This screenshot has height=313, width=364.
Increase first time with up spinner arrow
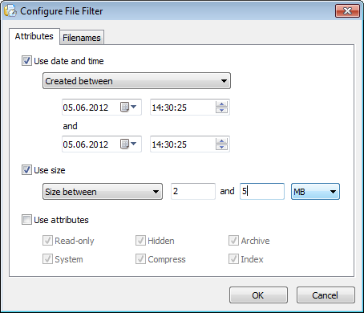tap(221, 104)
